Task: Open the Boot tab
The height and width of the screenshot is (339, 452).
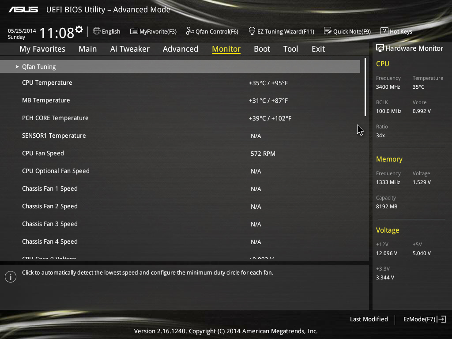Action: (262, 49)
